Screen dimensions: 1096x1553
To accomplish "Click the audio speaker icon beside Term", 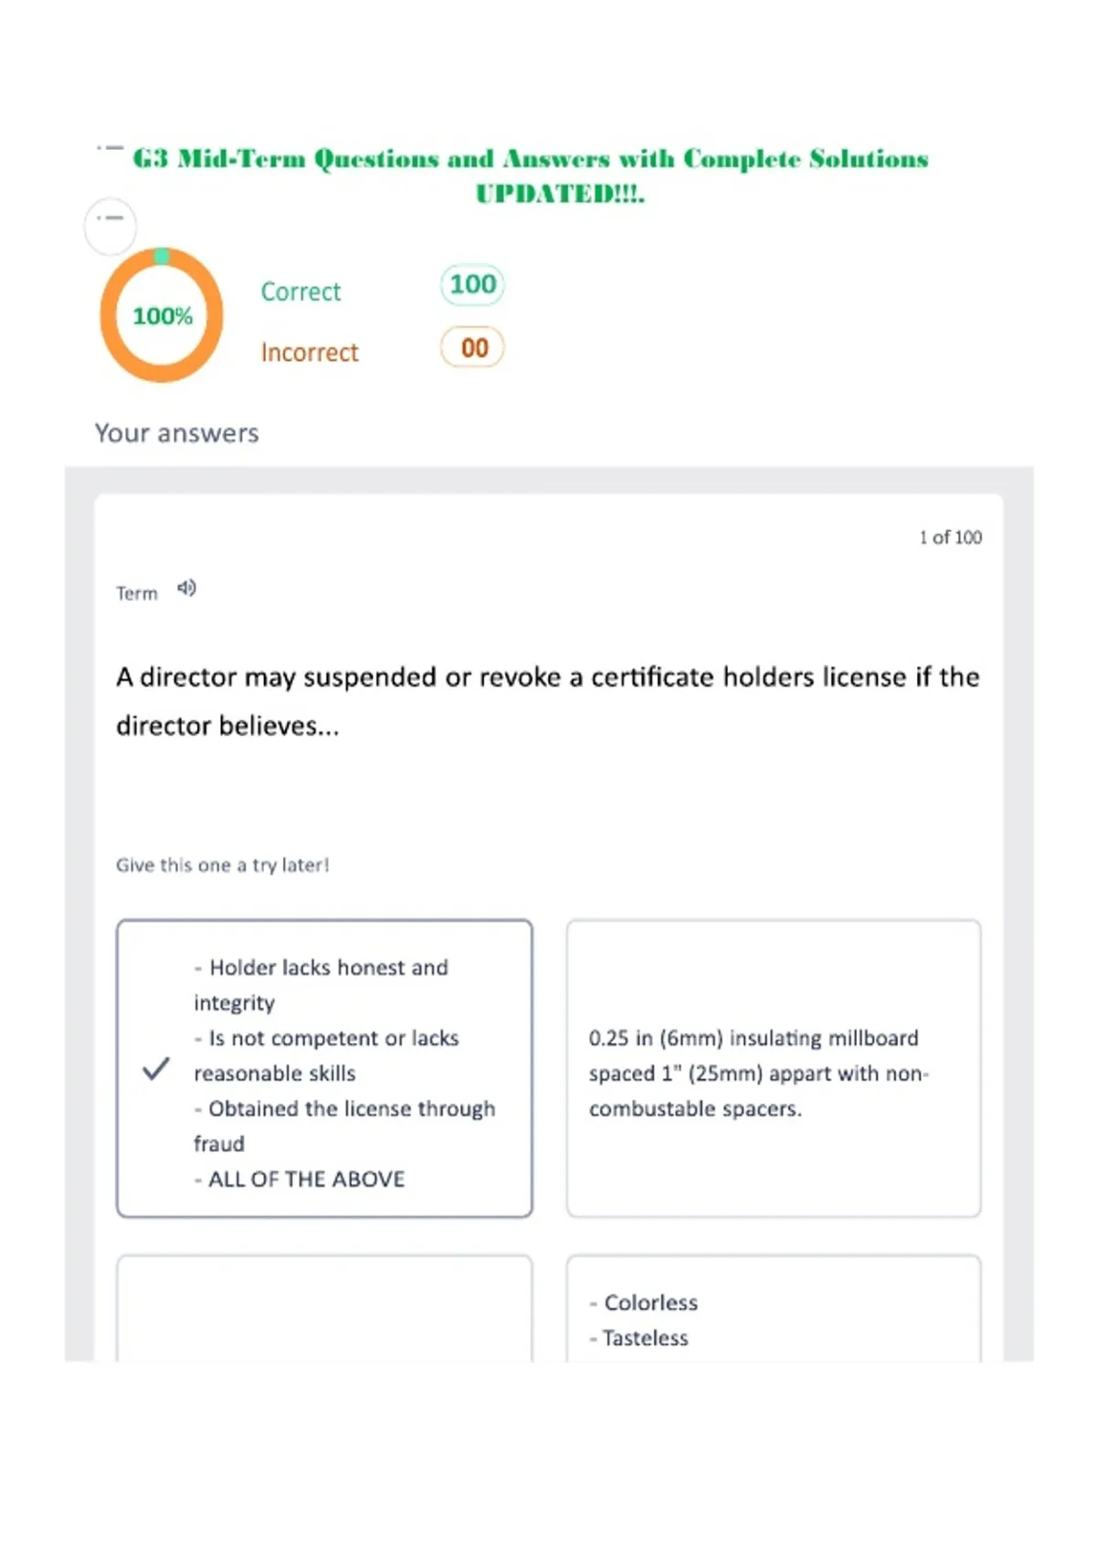I will [x=186, y=588].
